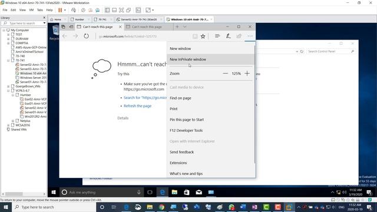This screenshot has width=377, height=212.
Task: Expand the GoergeBrown_VMs folder
Action: point(8,87)
